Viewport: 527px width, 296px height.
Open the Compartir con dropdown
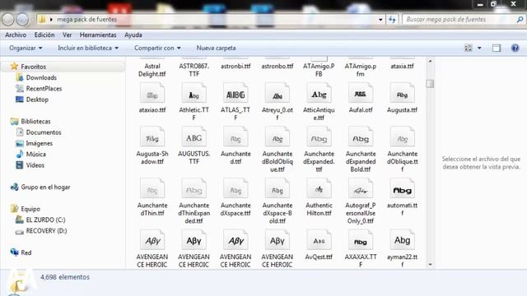157,48
